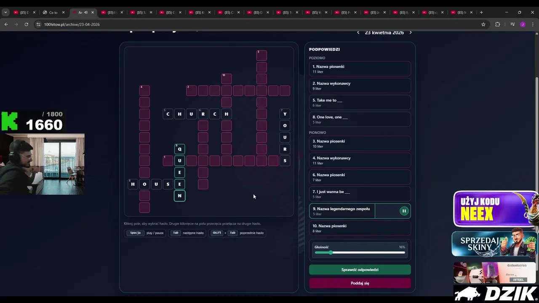This screenshot has width=539, height=303.
Task: Adjust the Głośność volume slider
Action: 360,252
